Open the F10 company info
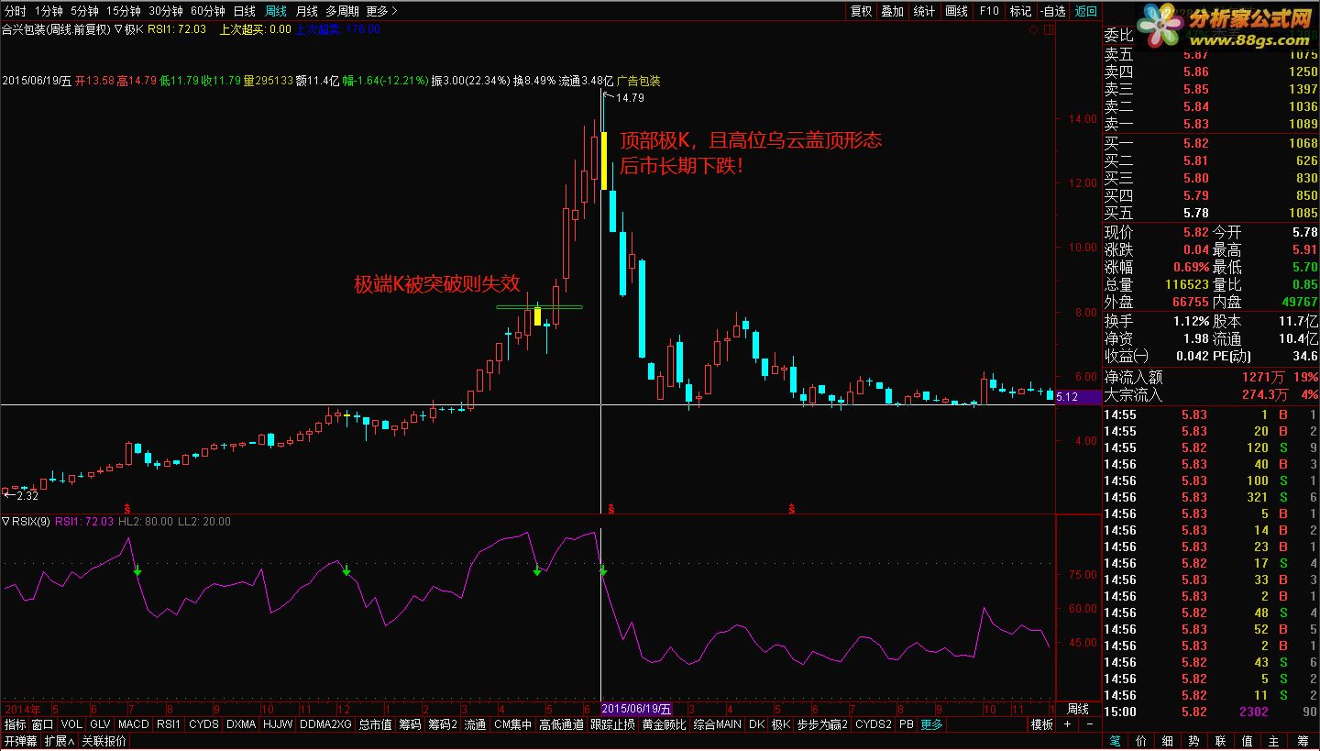Viewport: 1320px width, 751px height. pos(989,11)
